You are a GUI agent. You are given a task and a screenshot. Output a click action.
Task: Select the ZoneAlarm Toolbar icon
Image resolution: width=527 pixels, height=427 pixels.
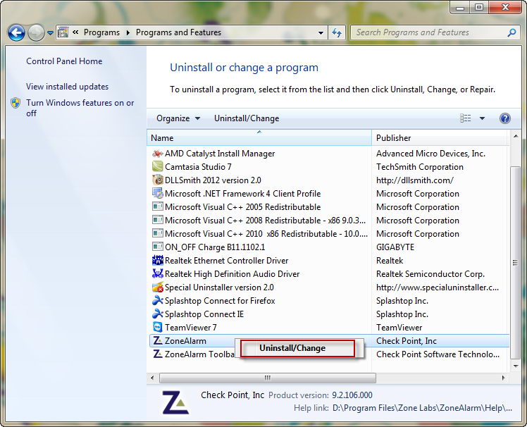(158, 354)
